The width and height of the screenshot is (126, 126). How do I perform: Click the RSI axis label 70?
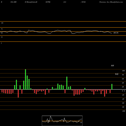point(2,29)
